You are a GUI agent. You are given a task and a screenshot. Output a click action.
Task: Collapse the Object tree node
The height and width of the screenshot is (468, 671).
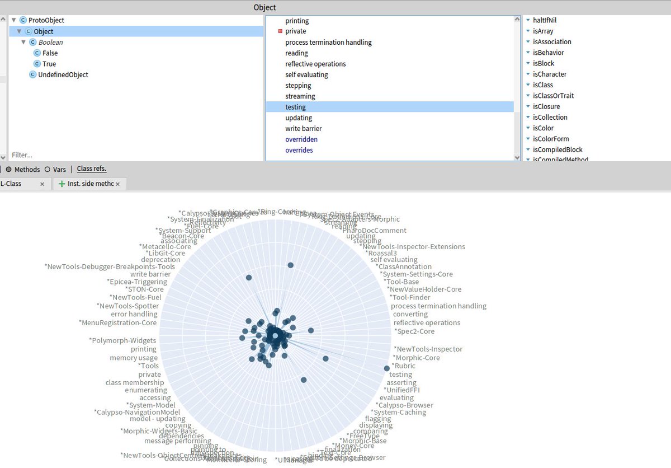(x=19, y=31)
